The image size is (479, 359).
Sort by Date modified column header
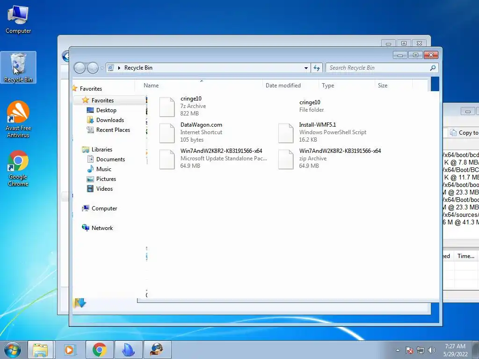coord(283,86)
